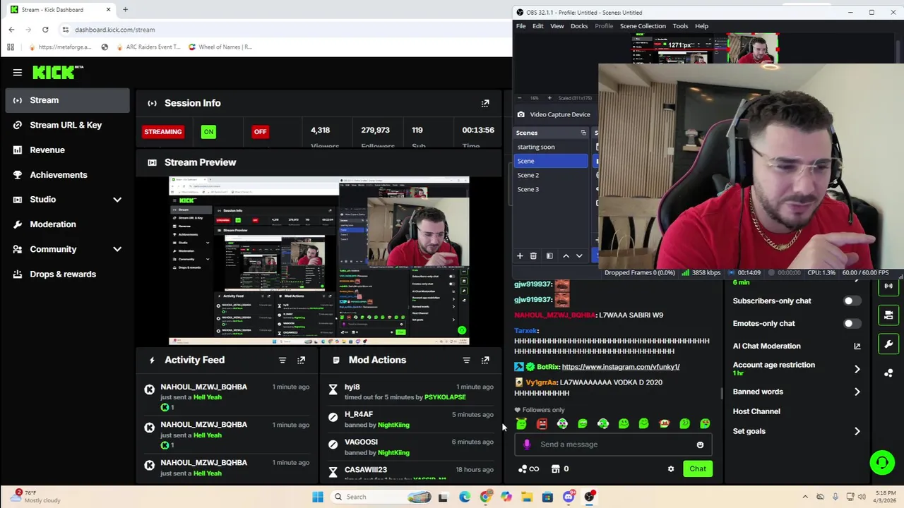The height and width of the screenshot is (508, 904).
Task: Pop out the Activity Feed panel
Action: tap(302, 360)
